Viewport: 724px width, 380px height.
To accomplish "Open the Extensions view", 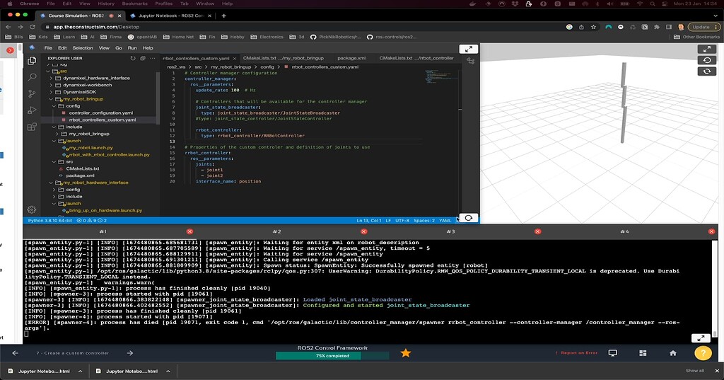I will click(x=32, y=127).
